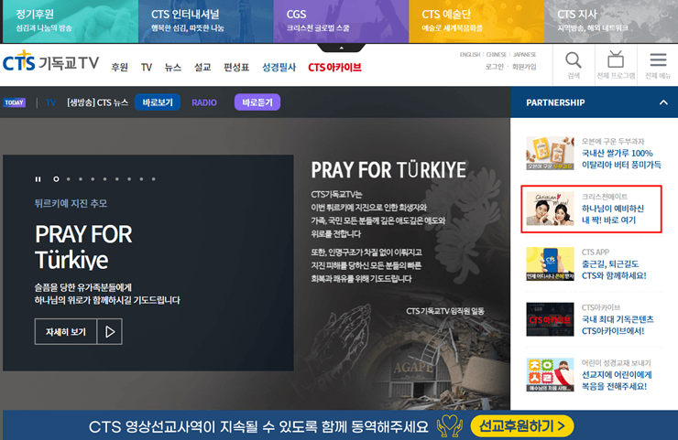Open the CTS 아카이브 menu
678x440 pixels.
[334, 68]
